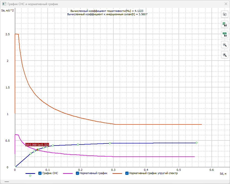Click green circle marker in legend
The width and height of the screenshot is (230, 184).
(30, 176)
